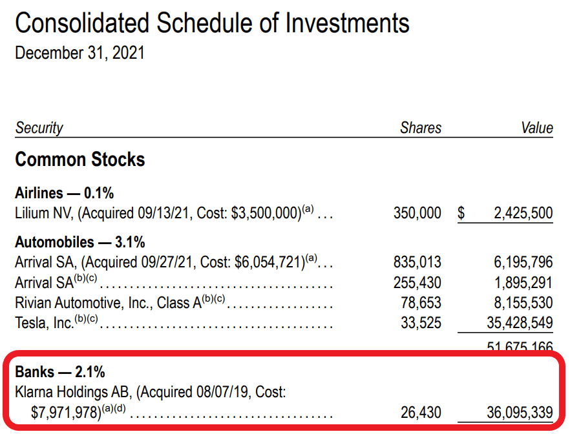
Task: Click Rivian's 8,155,530 value figure
Action: (x=523, y=303)
